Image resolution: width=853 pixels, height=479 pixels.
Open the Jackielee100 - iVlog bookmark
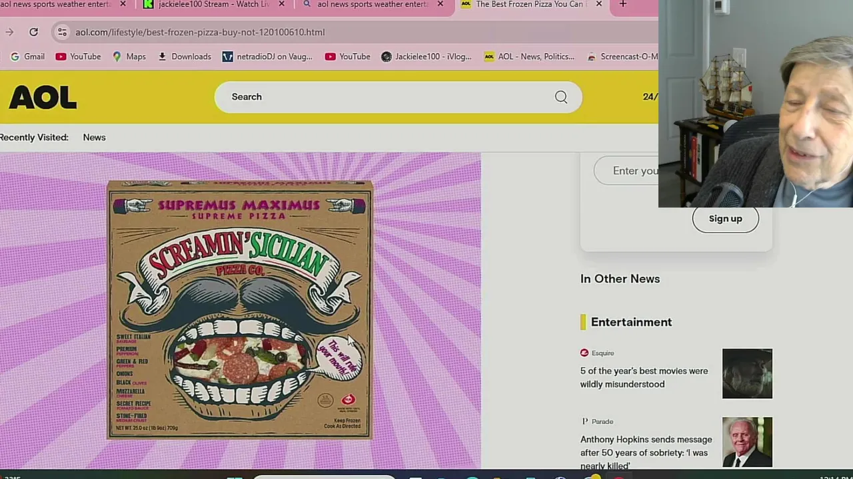[x=426, y=57]
